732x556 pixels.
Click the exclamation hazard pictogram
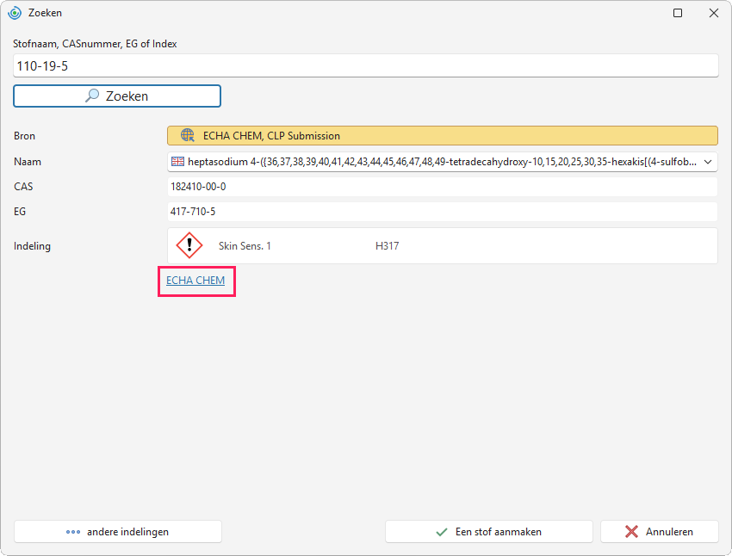tap(189, 245)
